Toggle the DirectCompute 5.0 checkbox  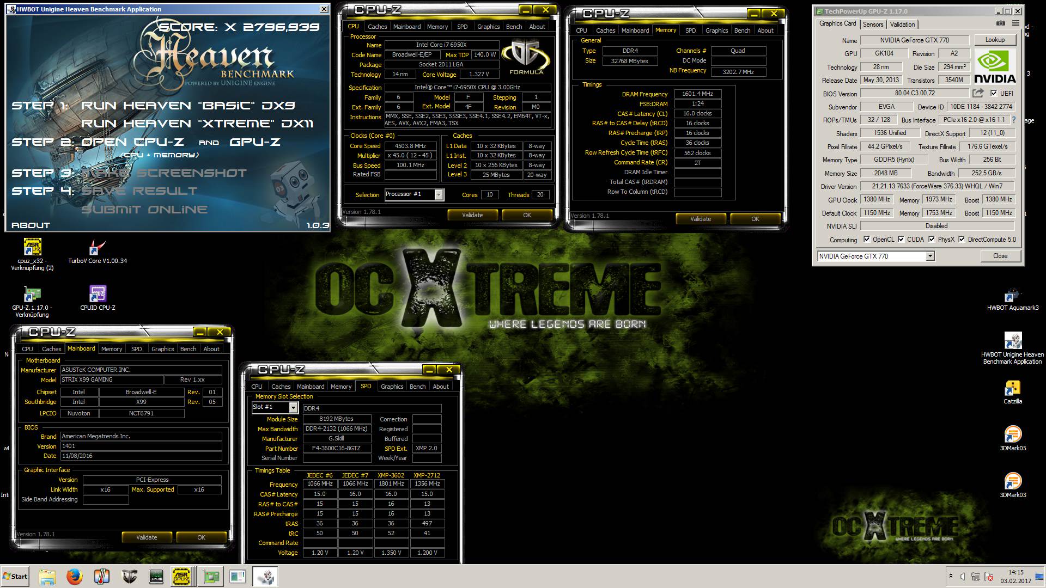tap(962, 240)
